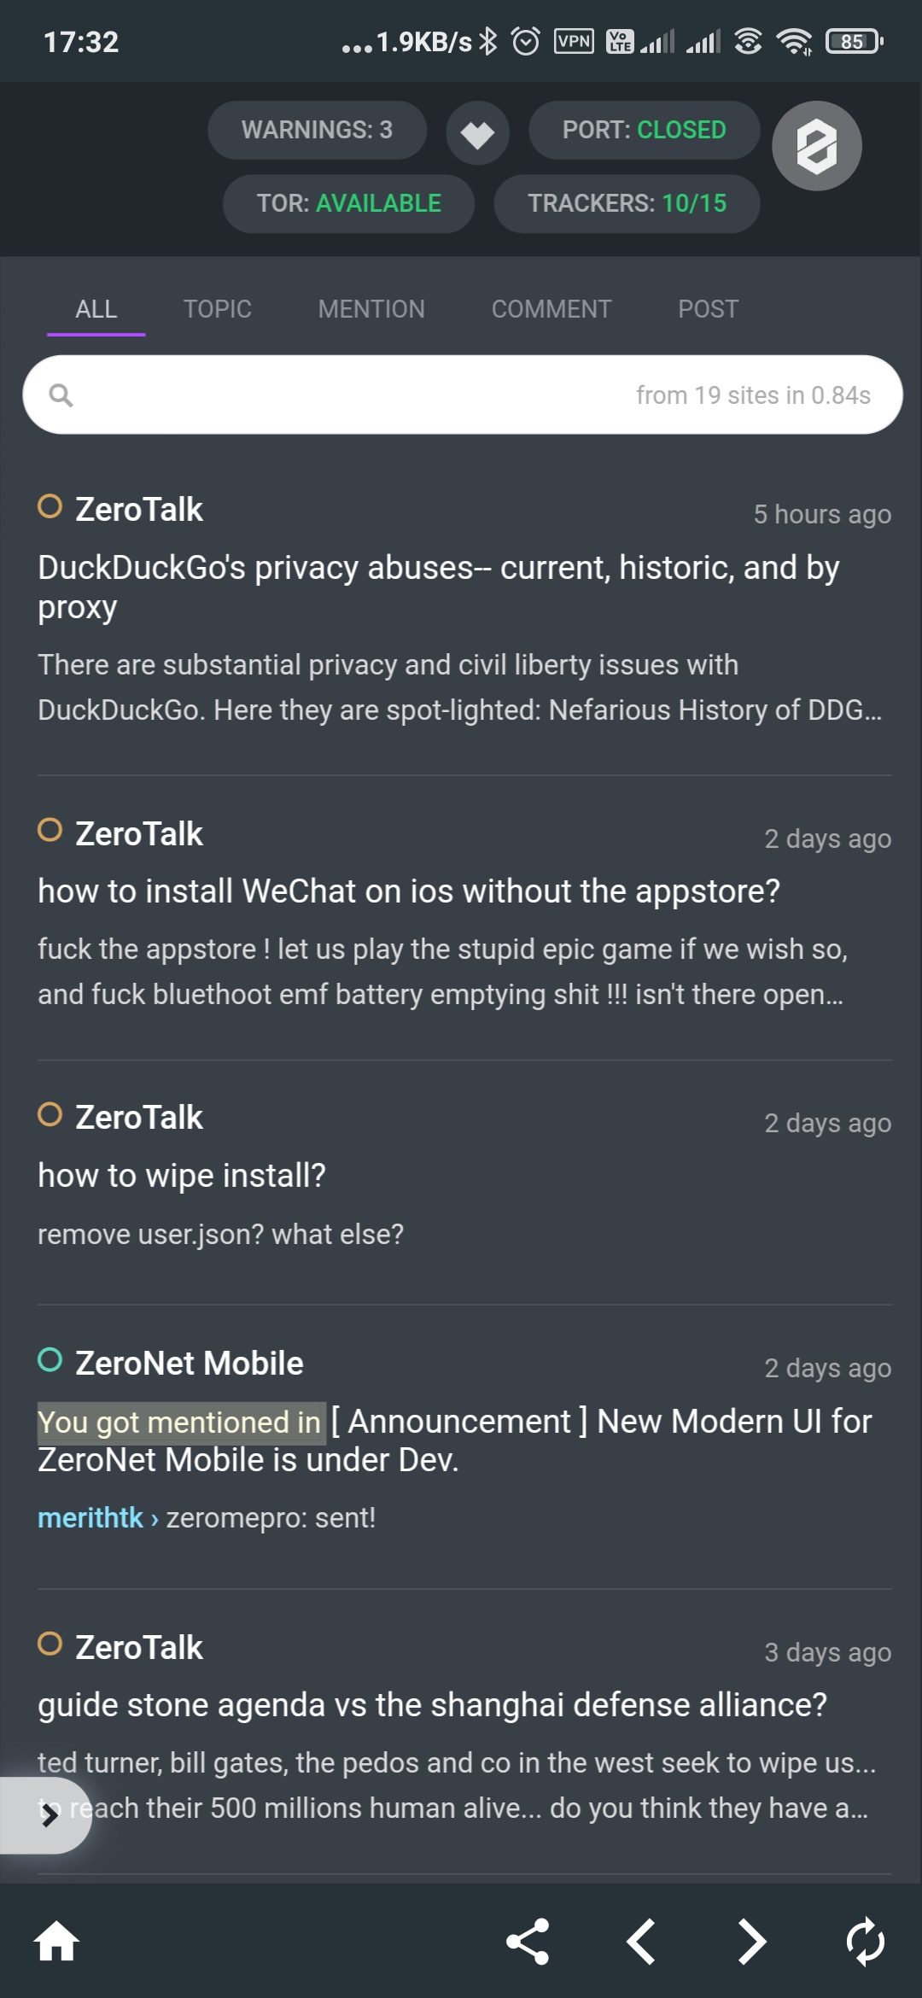Image resolution: width=922 pixels, height=1998 pixels.
Task: Open DuckDuckGo's privacy abuses topic
Action: pyautogui.click(x=438, y=587)
